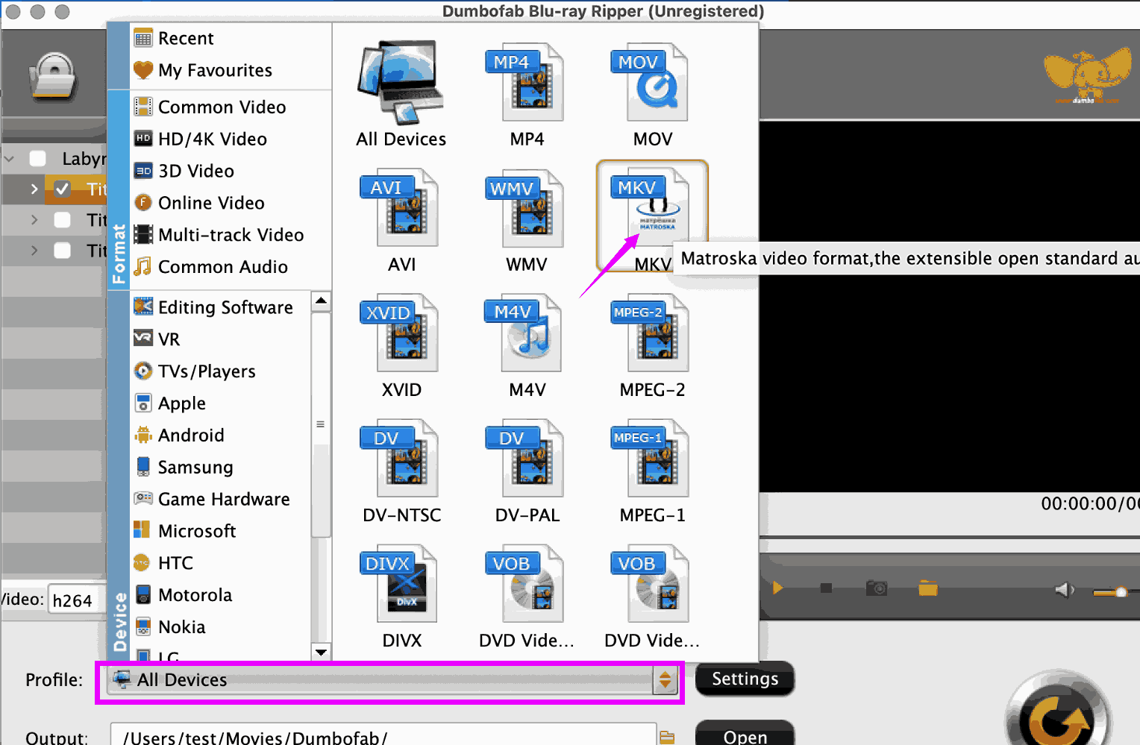Adjust the volume slider handle
This screenshot has height=745, width=1140.
(1120, 592)
